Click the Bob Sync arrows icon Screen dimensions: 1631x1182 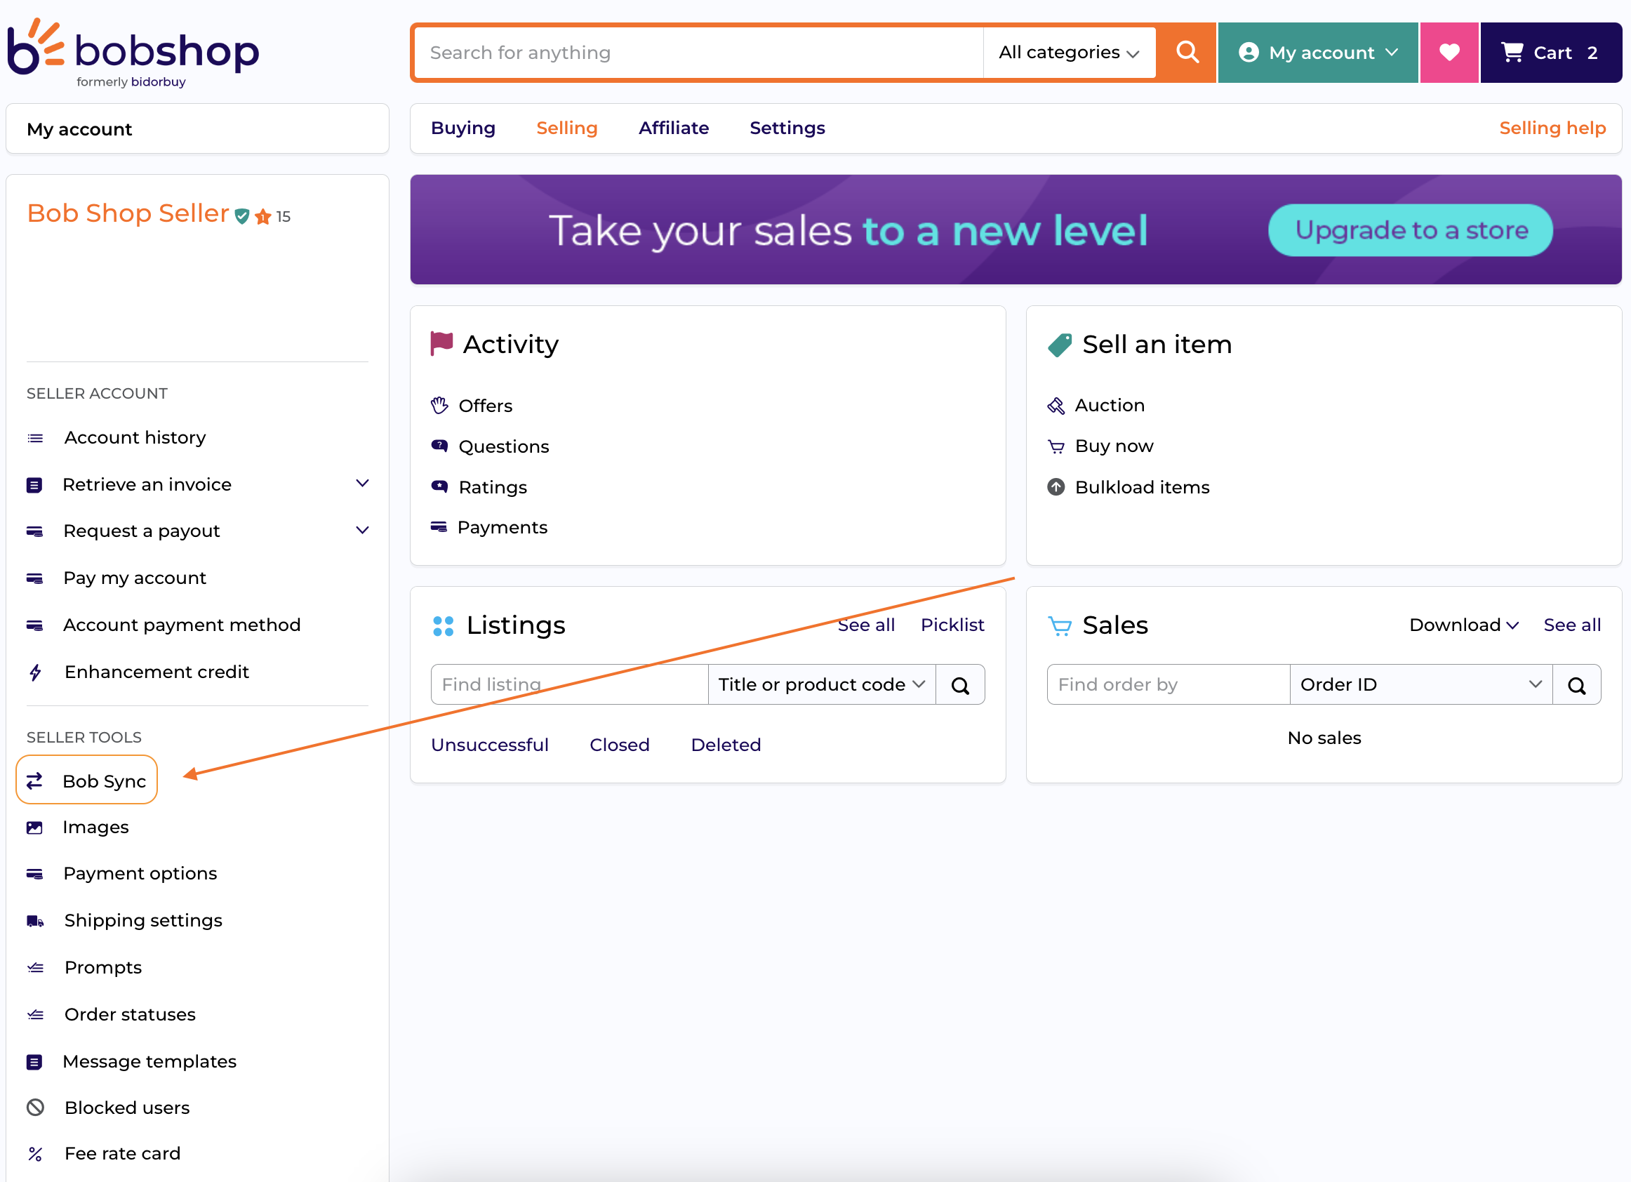tap(34, 781)
